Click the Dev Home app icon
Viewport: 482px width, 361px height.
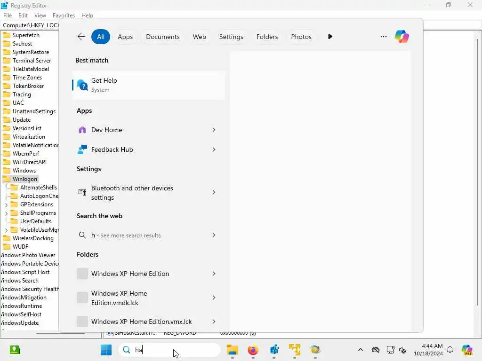(82, 130)
